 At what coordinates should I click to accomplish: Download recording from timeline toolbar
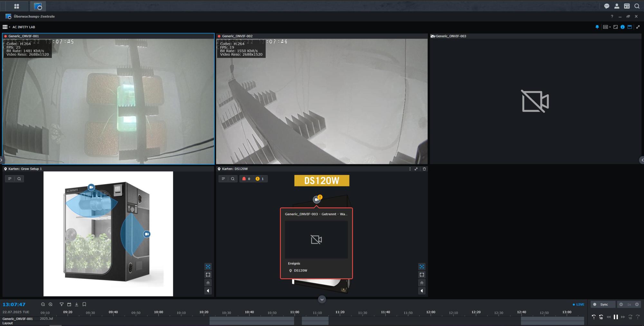(x=77, y=304)
